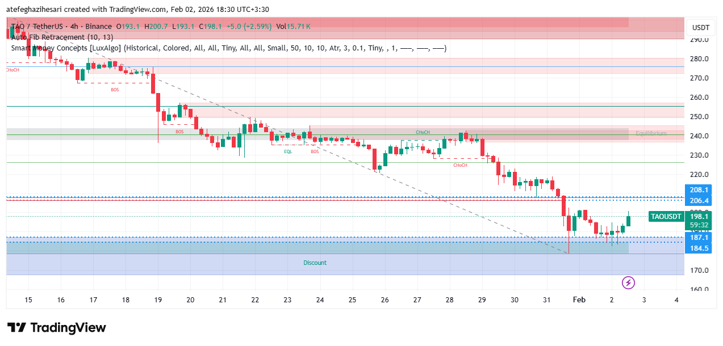Click the 280.0 price axis level

tap(699, 59)
